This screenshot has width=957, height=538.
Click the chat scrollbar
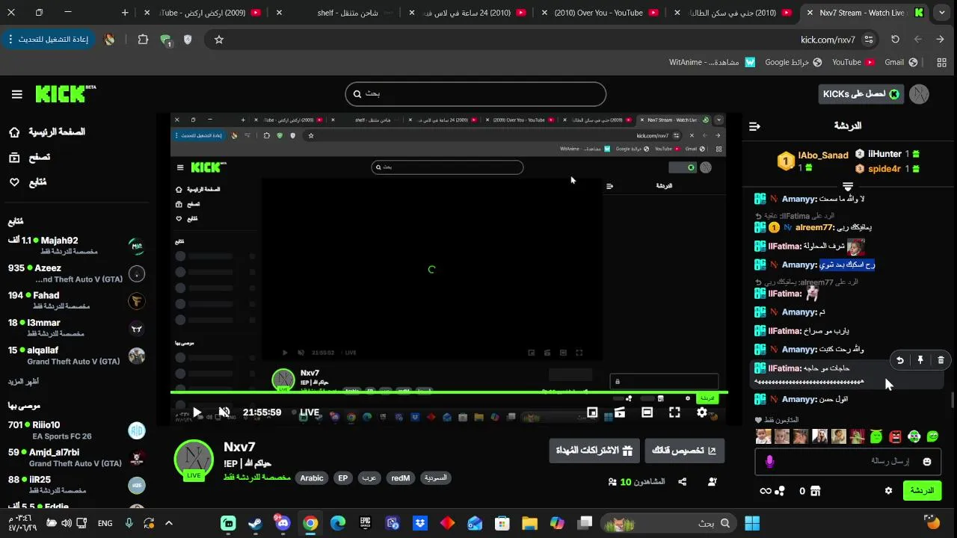pos(953,400)
